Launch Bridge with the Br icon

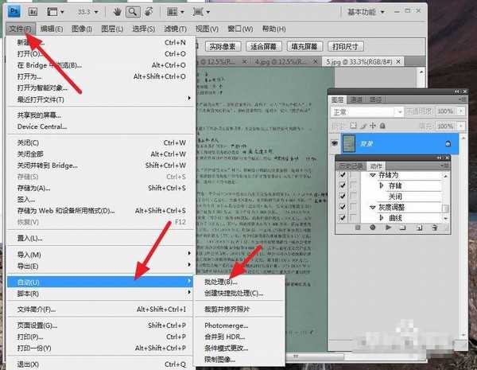(x=33, y=12)
